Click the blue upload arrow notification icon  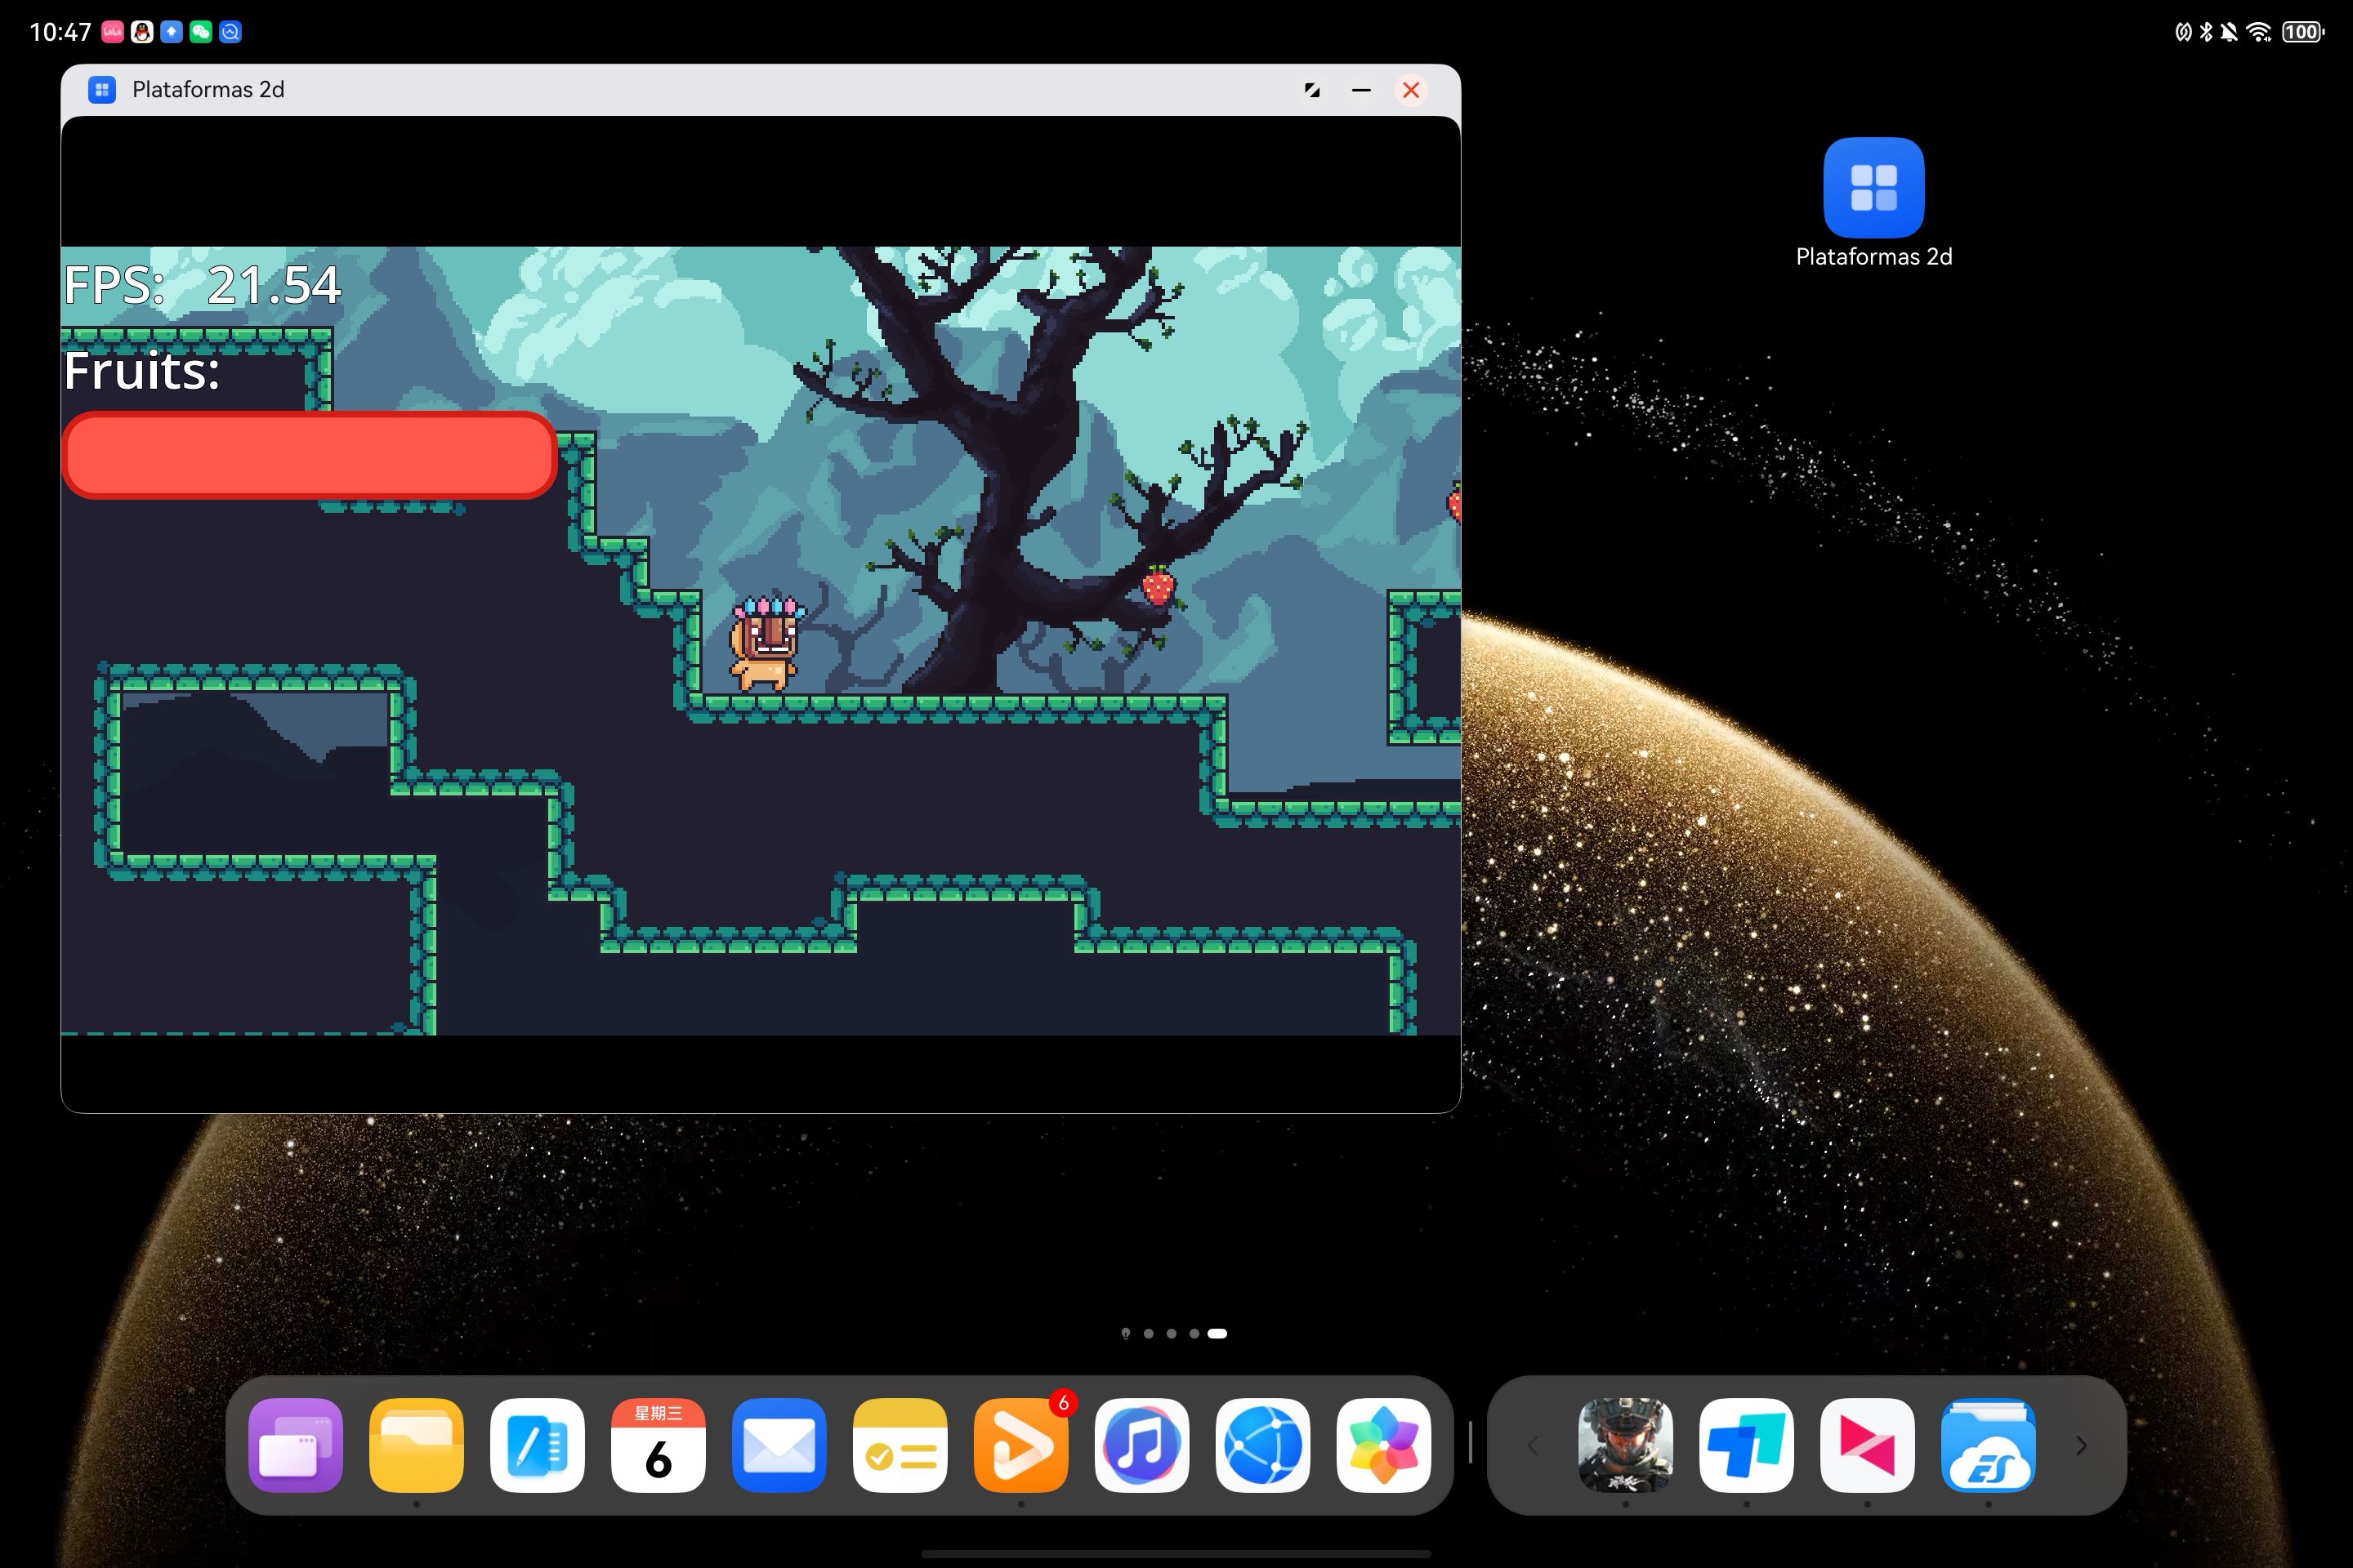click(171, 32)
